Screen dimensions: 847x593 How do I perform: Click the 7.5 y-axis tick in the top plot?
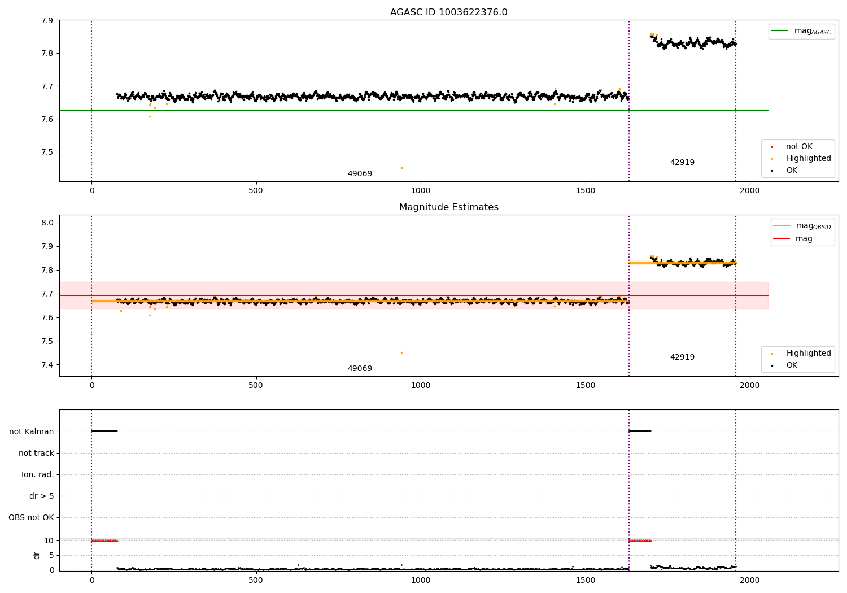(47, 152)
